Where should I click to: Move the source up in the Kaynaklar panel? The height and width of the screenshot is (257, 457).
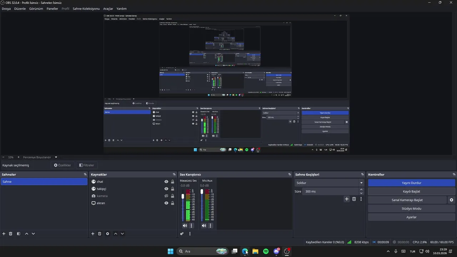click(x=115, y=234)
